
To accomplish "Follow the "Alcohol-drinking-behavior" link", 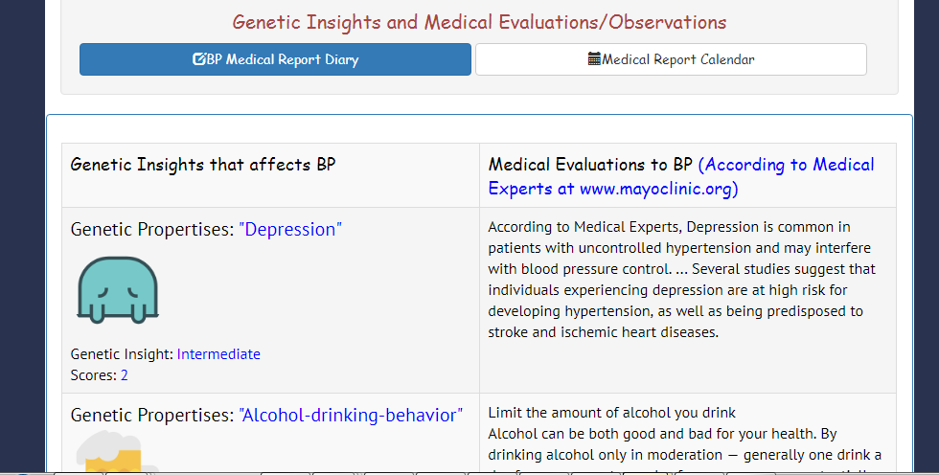I will point(351,416).
